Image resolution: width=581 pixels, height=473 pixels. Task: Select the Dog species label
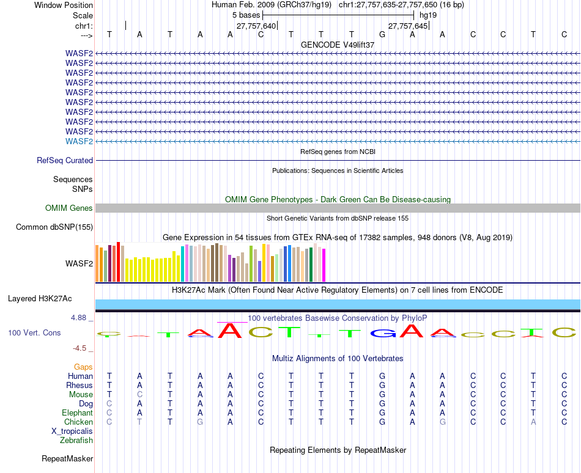click(x=86, y=404)
